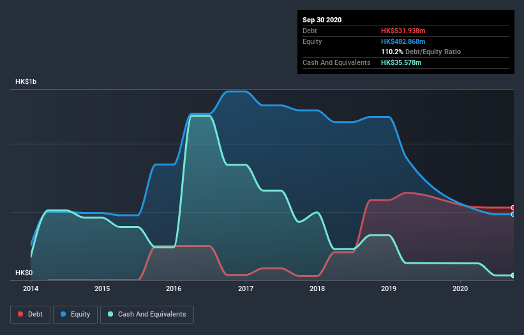Viewport: 524px width, 335px height.
Task: Click the blue Equity legend dot
Action: [x=63, y=314]
